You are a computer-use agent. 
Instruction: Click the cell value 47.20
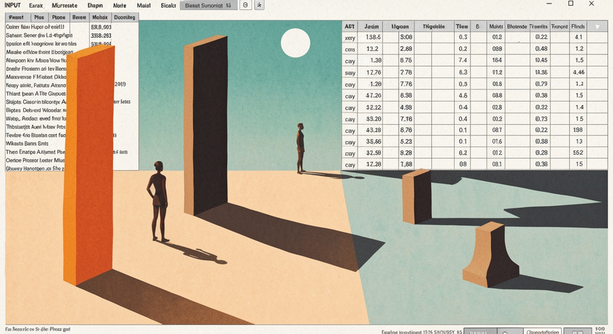pos(373,95)
